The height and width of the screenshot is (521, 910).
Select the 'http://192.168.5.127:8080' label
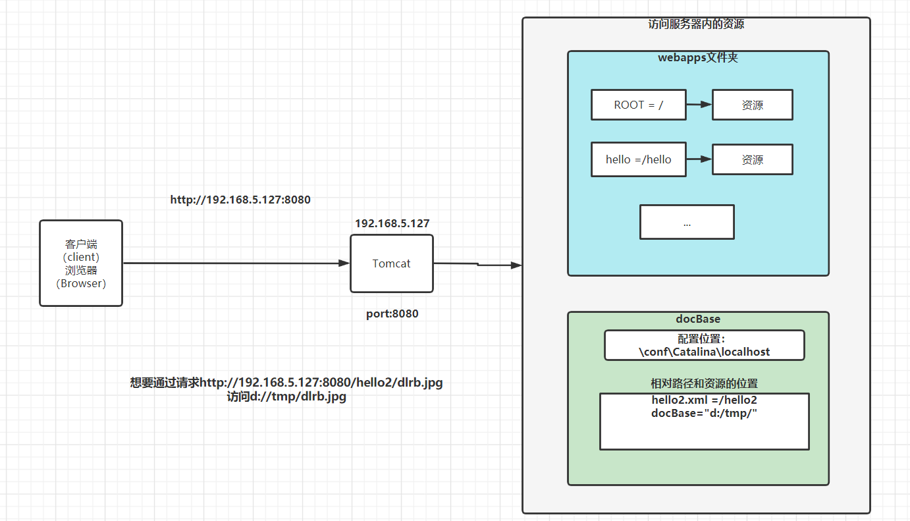(240, 200)
